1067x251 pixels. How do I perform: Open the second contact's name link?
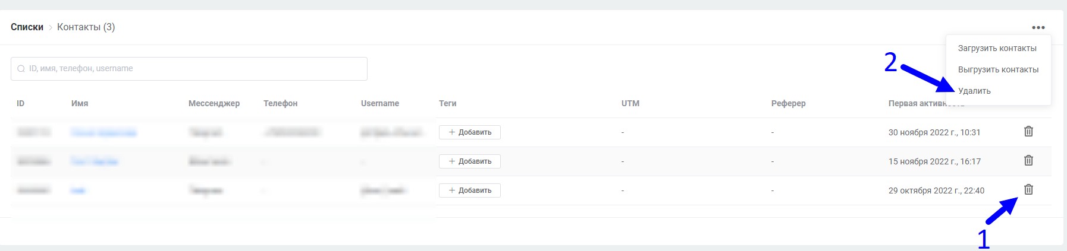point(94,161)
